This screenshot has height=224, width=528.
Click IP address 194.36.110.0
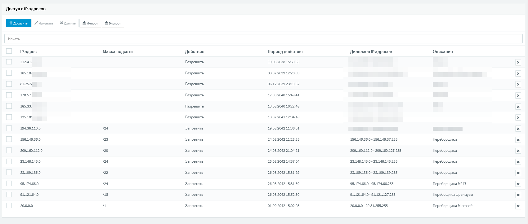tap(30, 128)
